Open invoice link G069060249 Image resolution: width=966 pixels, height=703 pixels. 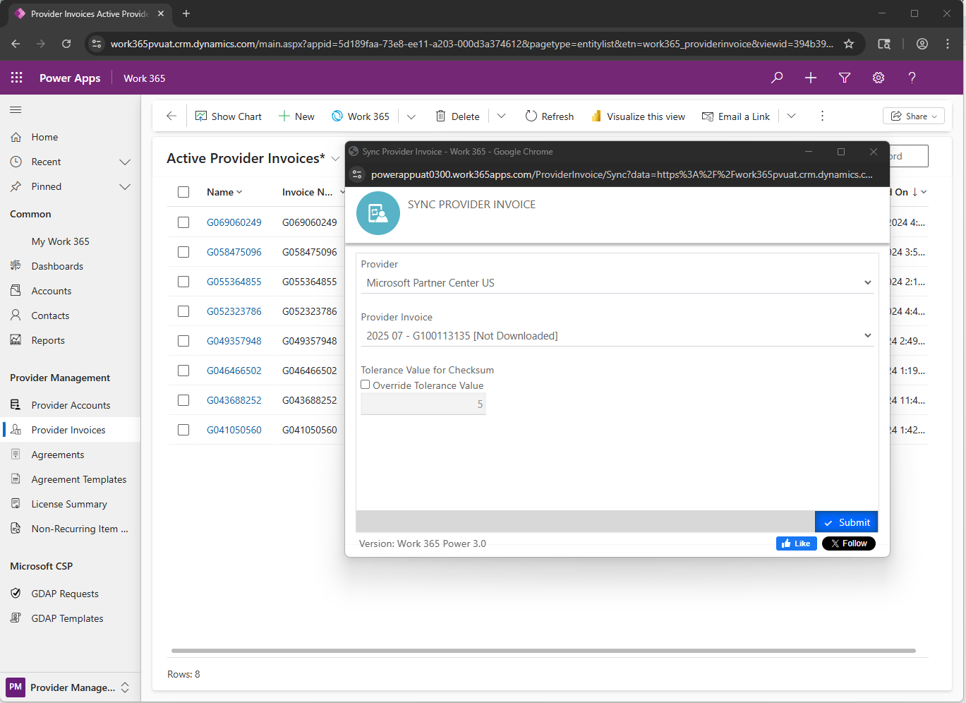tap(234, 222)
